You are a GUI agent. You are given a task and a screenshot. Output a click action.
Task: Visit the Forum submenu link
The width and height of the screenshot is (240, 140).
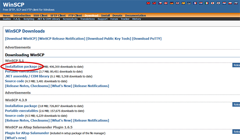(114, 19)
